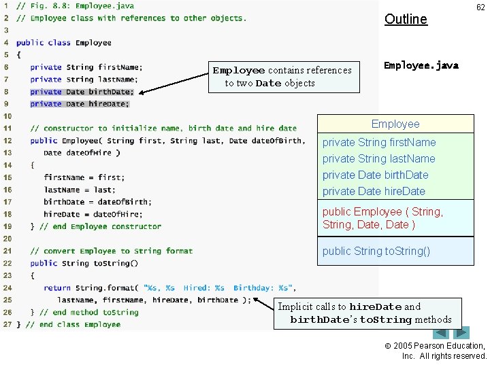Click the Outline heading
The image size is (490, 367).
click(406, 19)
